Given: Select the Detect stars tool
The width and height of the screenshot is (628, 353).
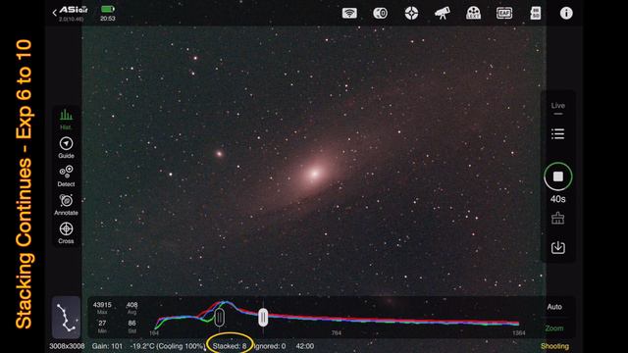Looking at the screenshot, I should pyautogui.click(x=66, y=176).
